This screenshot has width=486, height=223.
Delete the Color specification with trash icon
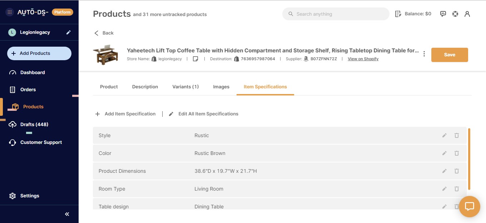coord(456,153)
